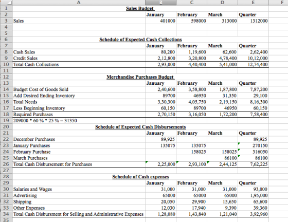The width and height of the screenshot is (288, 222).
Task: Select Merchandise Purchases Budget heading
Action: tap(140, 77)
